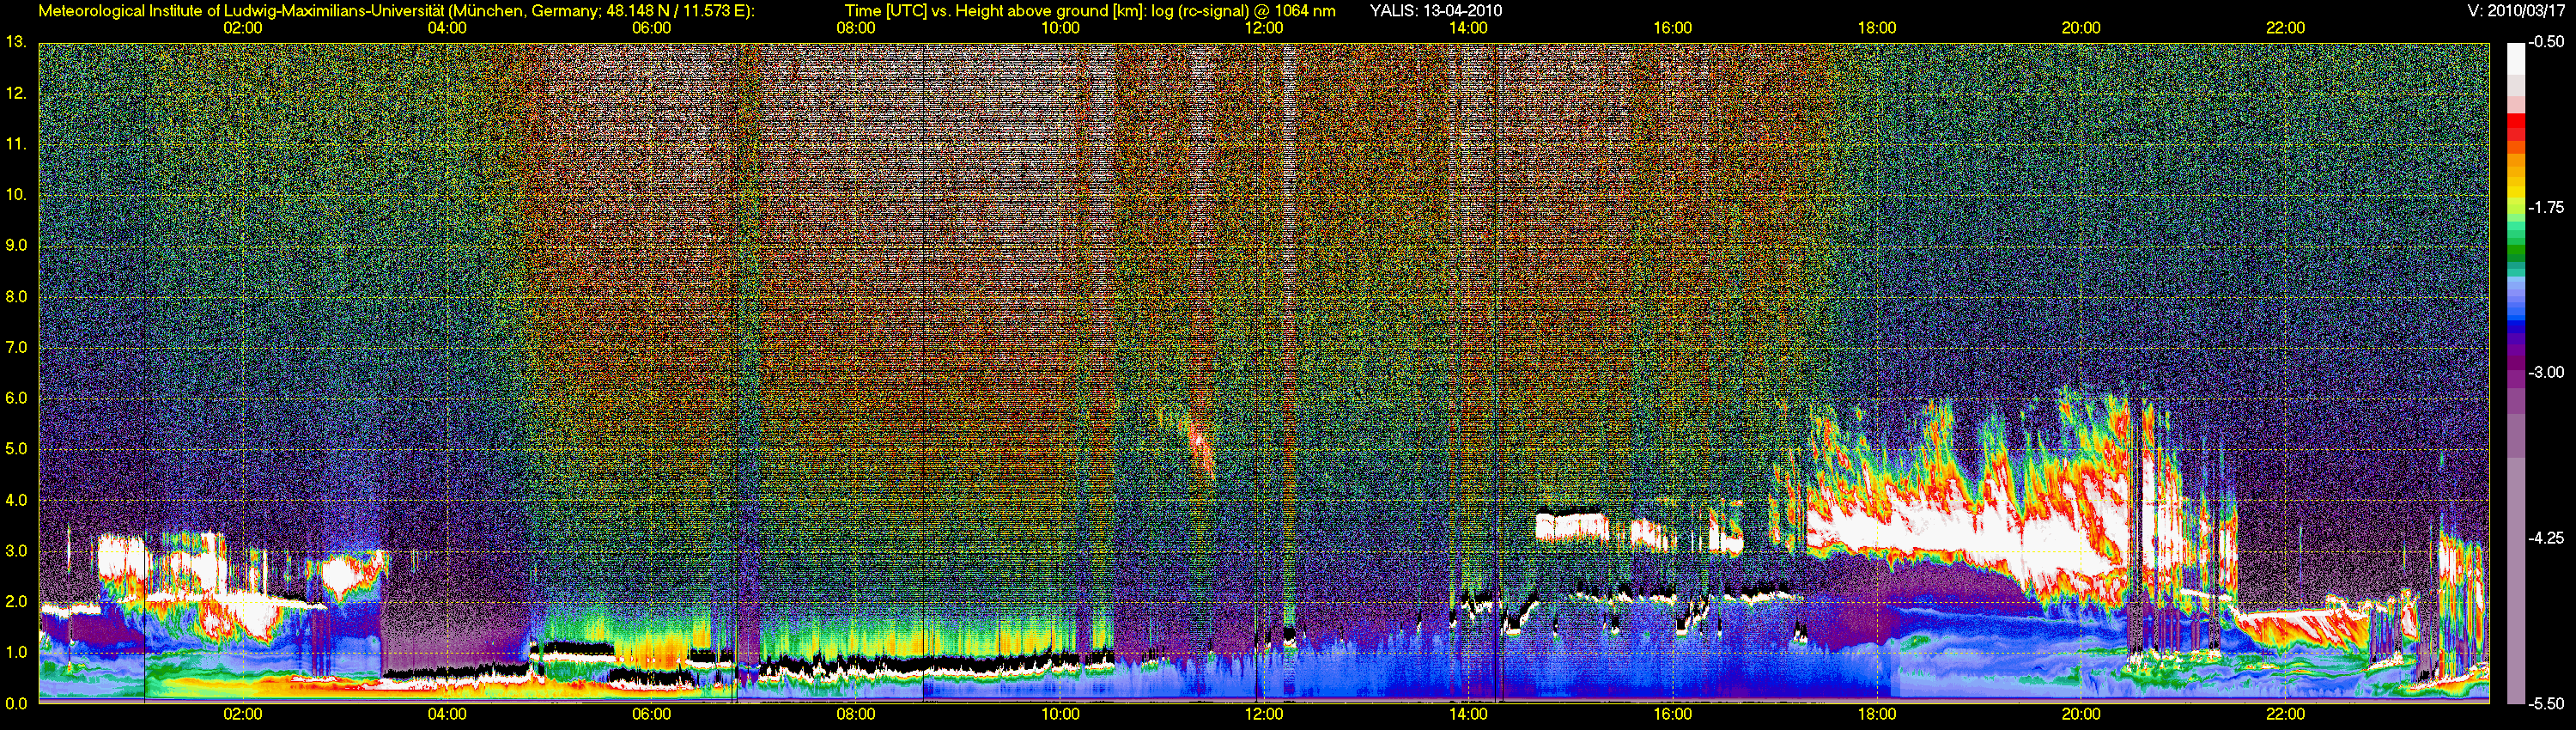Image resolution: width=2576 pixels, height=730 pixels.
Task: Click the 12:00 label on top time axis
Action: (1264, 28)
